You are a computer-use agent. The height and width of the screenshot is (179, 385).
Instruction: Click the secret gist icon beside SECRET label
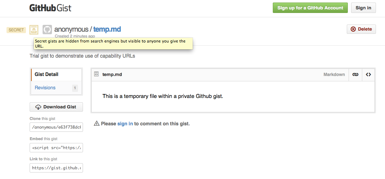(34, 30)
